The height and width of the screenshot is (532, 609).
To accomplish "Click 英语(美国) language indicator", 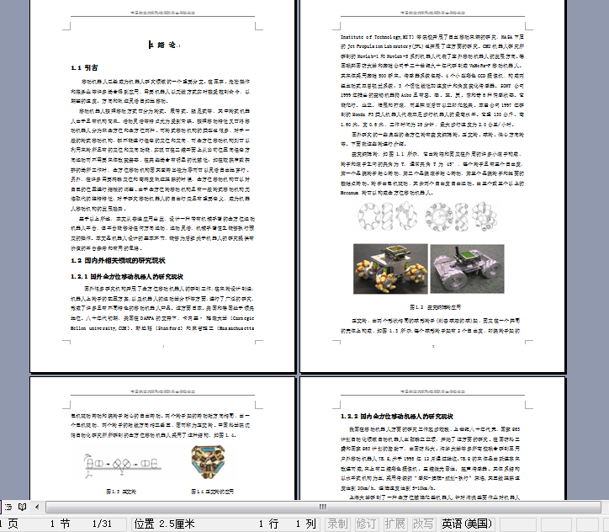I will pyautogui.click(x=467, y=524).
